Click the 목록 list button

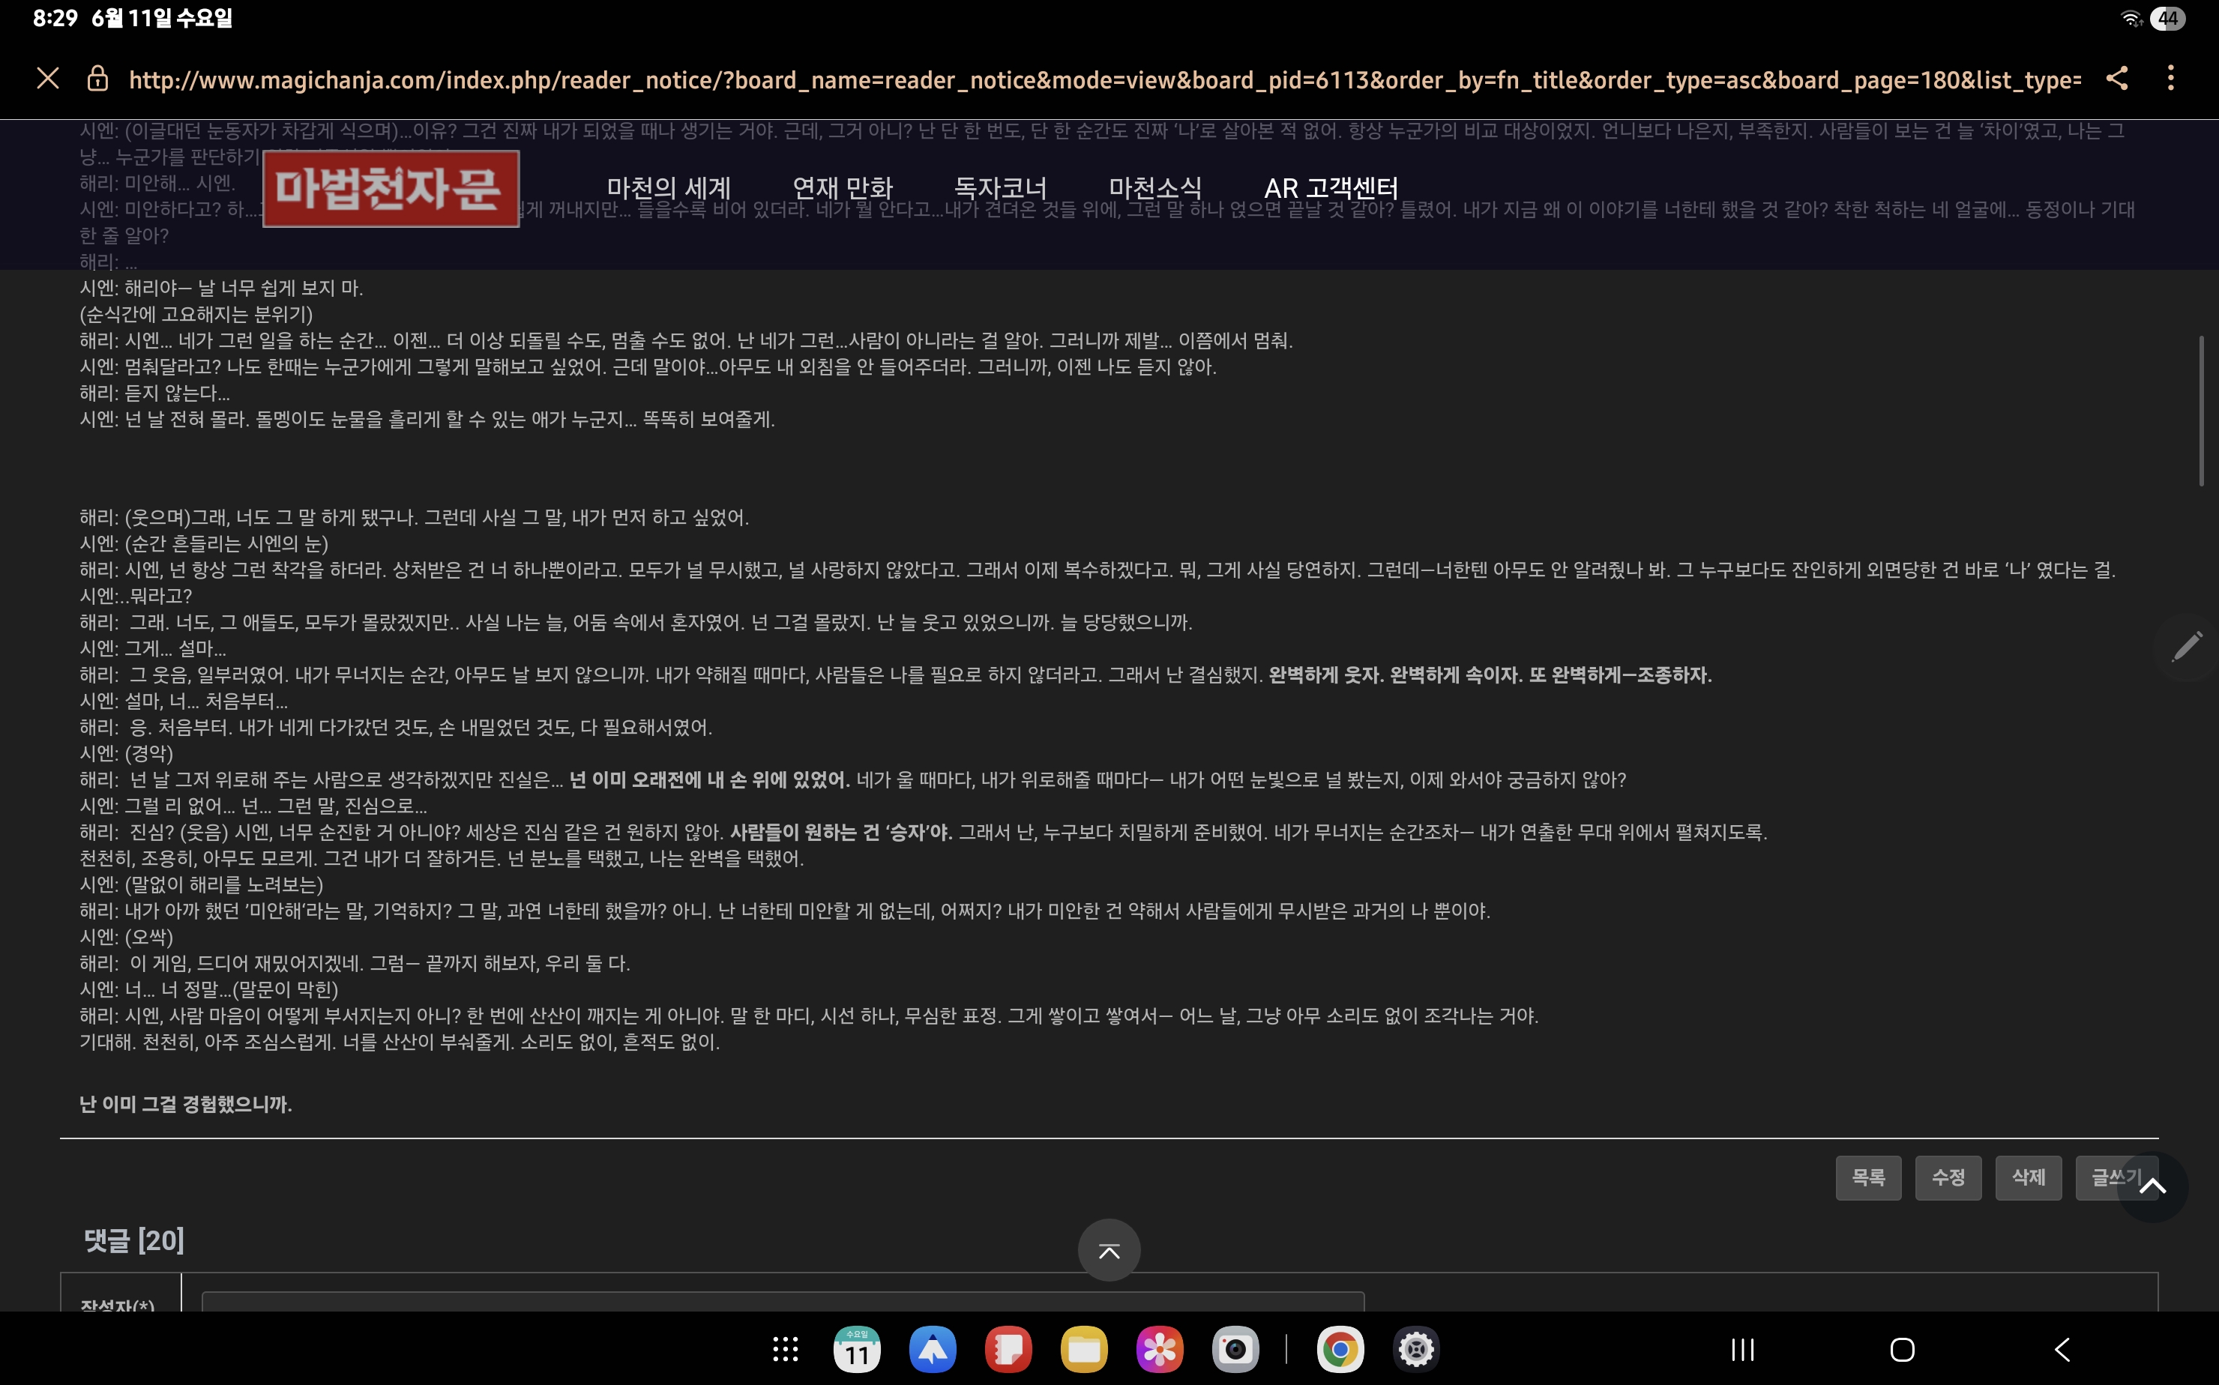pyautogui.click(x=1867, y=1177)
